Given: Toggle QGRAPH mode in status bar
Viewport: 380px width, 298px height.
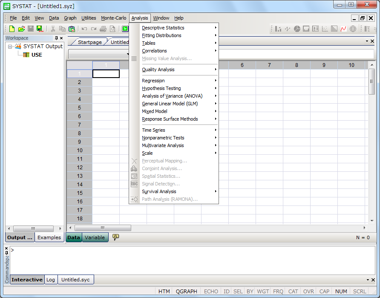Looking at the screenshot, I should coord(186,292).
